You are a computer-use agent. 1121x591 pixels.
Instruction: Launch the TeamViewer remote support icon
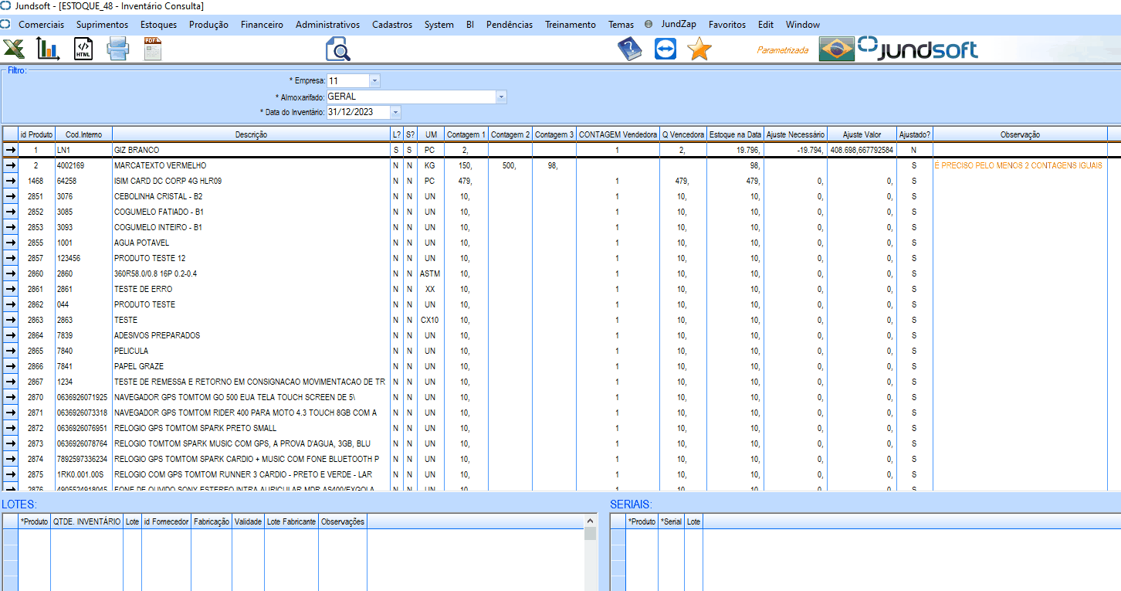click(665, 49)
